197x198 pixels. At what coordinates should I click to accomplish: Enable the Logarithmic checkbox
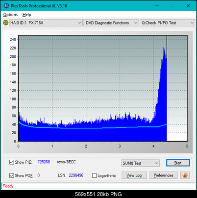[x=94, y=175]
